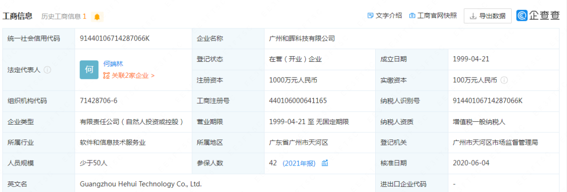The image size is (567, 192).
Task: Click the orange notification bell icon
Action: coord(97,17)
